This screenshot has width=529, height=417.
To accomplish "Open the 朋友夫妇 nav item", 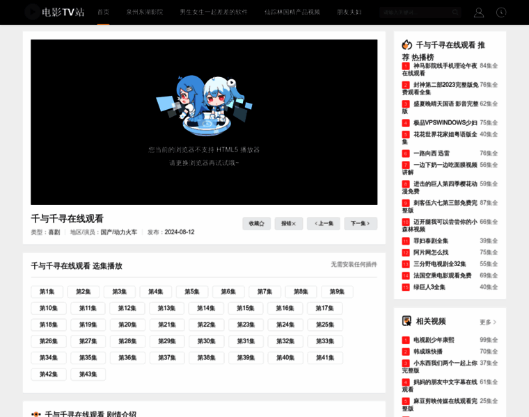I will [349, 12].
